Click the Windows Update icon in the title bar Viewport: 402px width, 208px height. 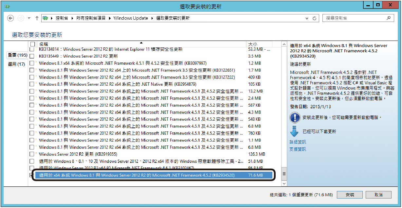coord(8,6)
